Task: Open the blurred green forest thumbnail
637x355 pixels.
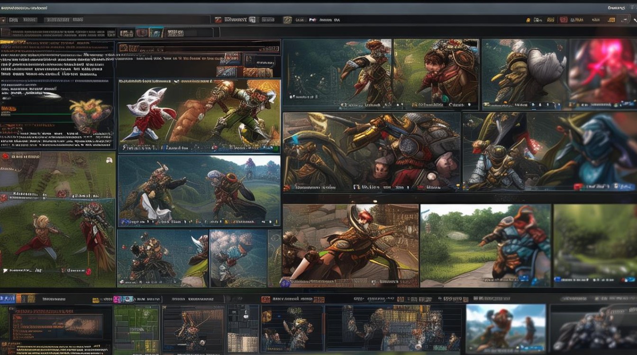Action: 595,246
